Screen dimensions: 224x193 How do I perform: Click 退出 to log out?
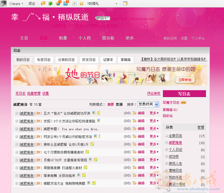pyautogui.click(x=32, y=4)
